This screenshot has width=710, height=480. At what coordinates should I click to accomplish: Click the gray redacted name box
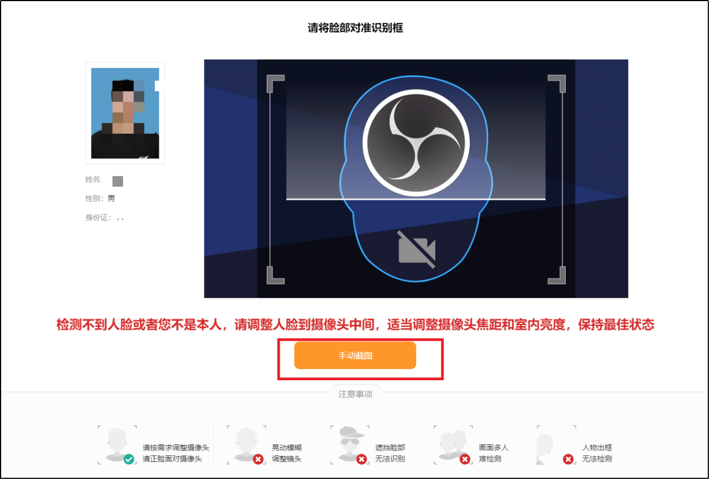(118, 181)
